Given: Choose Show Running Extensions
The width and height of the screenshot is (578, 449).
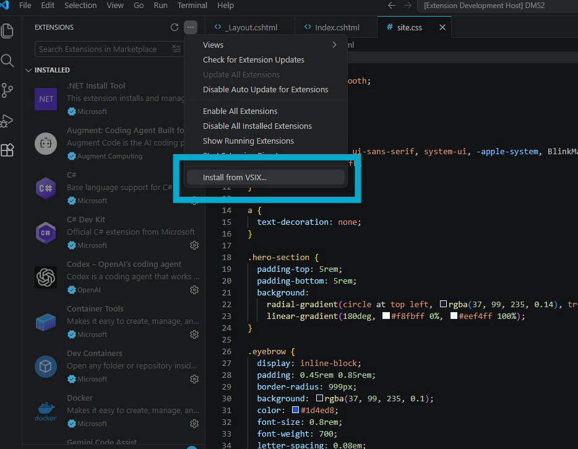Looking at the screenshot, I should click(x=265, y=141).
